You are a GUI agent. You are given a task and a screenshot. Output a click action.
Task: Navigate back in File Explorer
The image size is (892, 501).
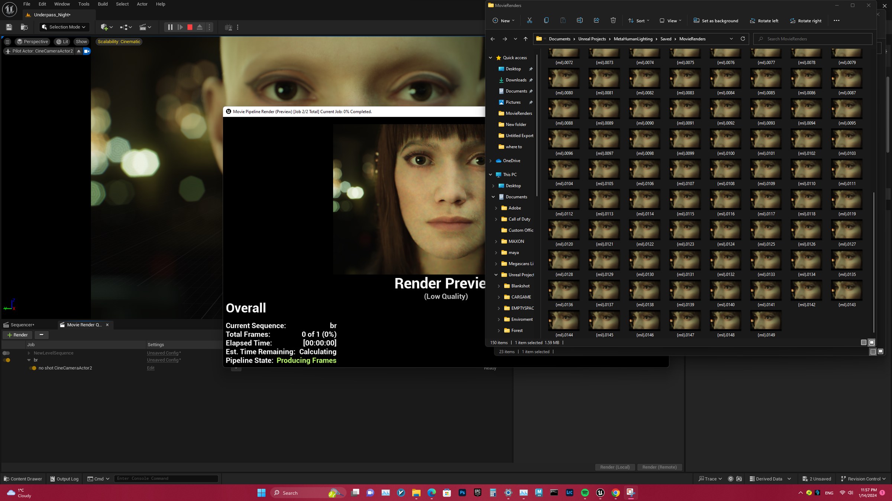click(x=493, y=39)
